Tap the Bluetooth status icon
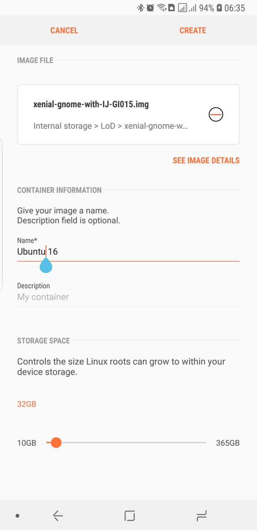This screenshot has width=257, height=530. point(140,8)
